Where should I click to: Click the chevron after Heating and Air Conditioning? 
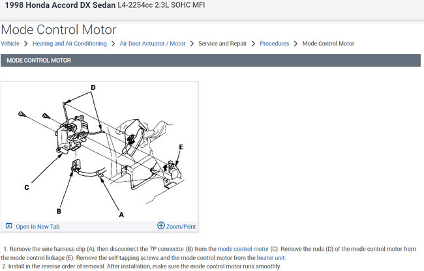[x=113, y=44]
